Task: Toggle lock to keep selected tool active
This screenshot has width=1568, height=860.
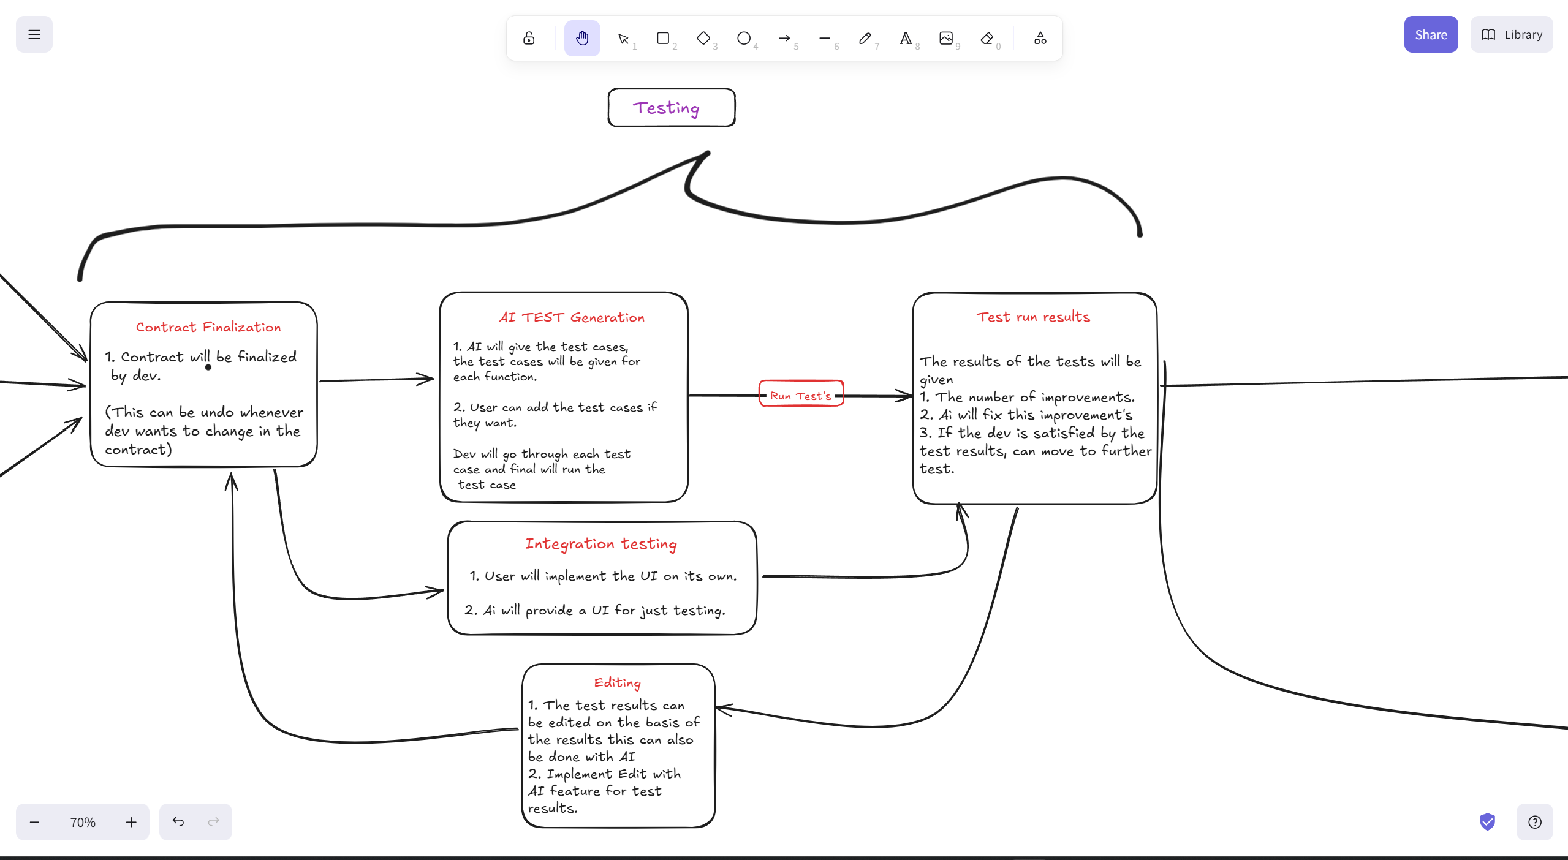Action: point(529,38)
